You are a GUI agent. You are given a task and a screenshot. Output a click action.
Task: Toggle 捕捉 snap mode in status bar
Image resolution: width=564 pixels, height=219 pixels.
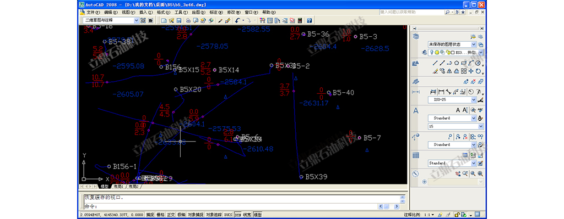[x=150, y=215]
